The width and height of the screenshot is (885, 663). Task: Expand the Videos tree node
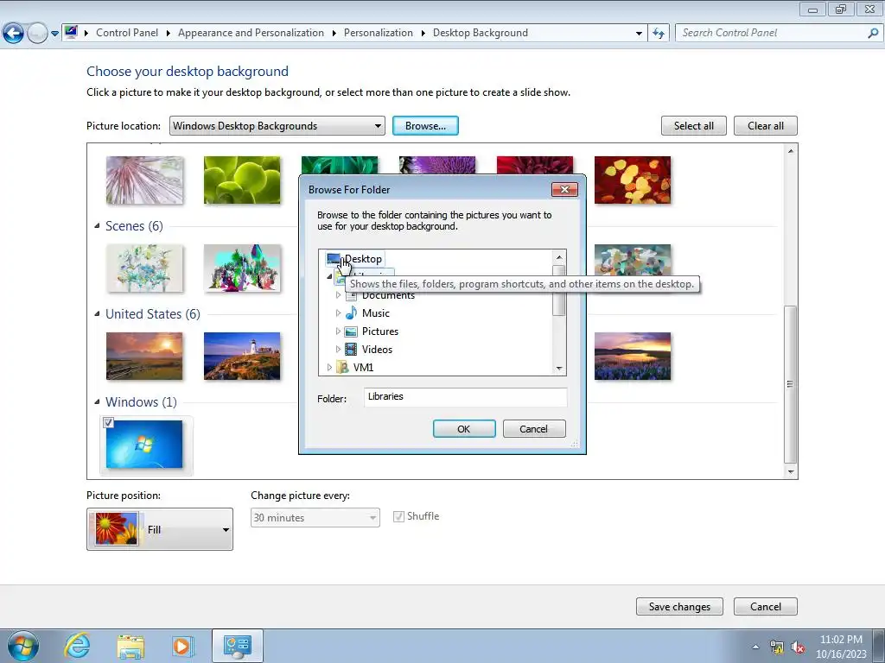click(x=338, y=349)
